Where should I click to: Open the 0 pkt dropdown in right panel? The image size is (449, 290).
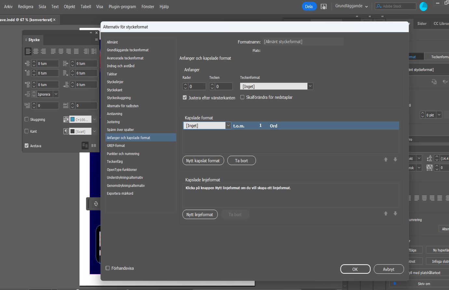[x=439, y=115]
